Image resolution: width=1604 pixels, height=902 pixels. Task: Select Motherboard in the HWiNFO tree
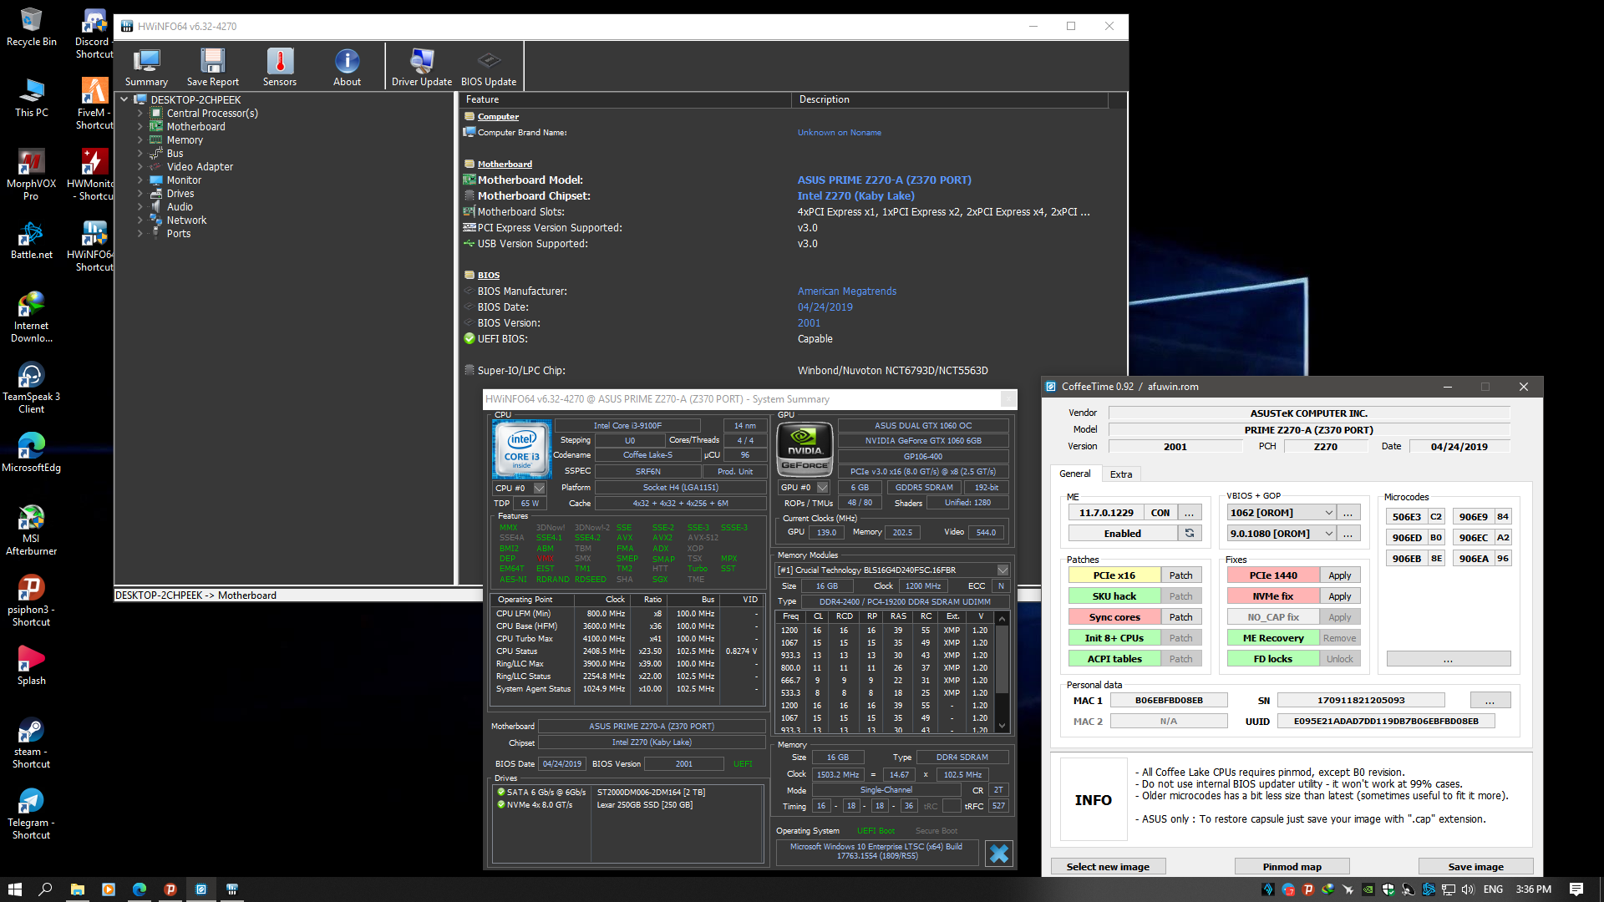point(195,126)
